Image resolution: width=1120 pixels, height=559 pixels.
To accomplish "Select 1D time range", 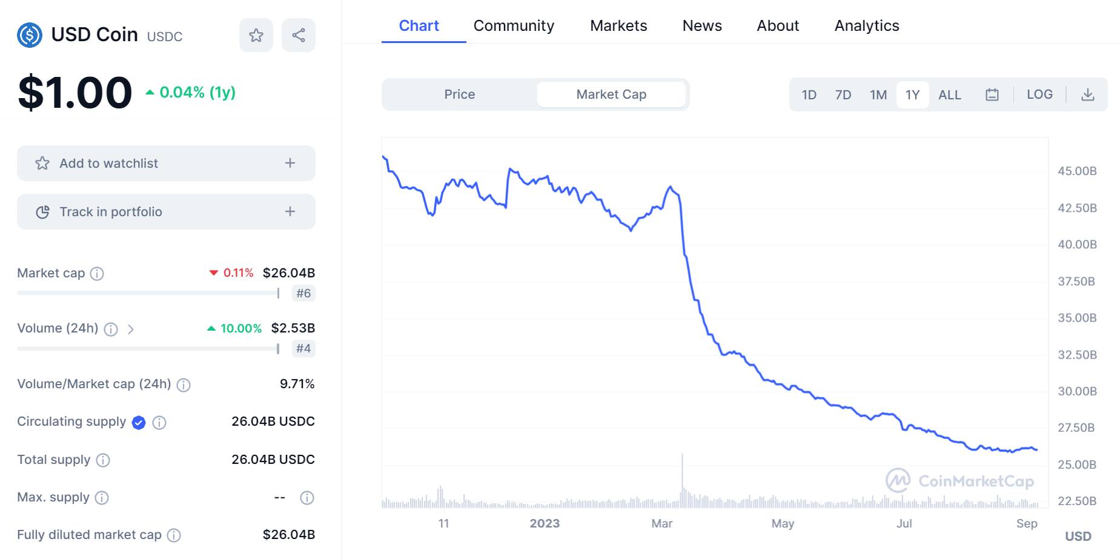I will [x=809, y=94].
